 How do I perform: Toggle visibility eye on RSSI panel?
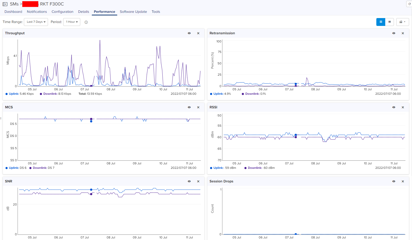click(x=394, y=107)
